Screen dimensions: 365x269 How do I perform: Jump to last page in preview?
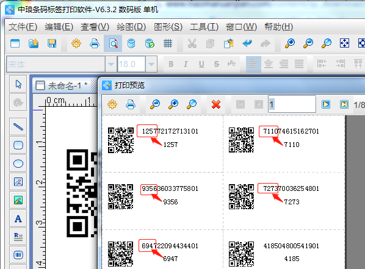pos(344,104)
